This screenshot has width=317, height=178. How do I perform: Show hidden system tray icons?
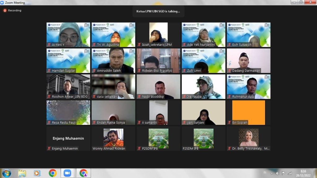click(271, 173)
